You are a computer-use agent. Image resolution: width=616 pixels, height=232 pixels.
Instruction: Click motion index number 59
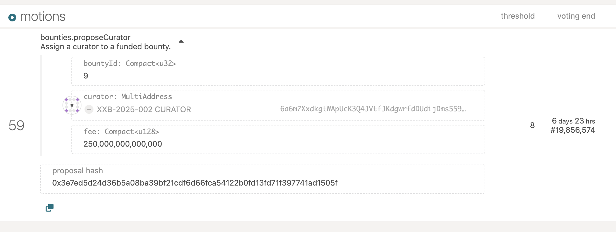pyautogui.click(x=16, y=125)
